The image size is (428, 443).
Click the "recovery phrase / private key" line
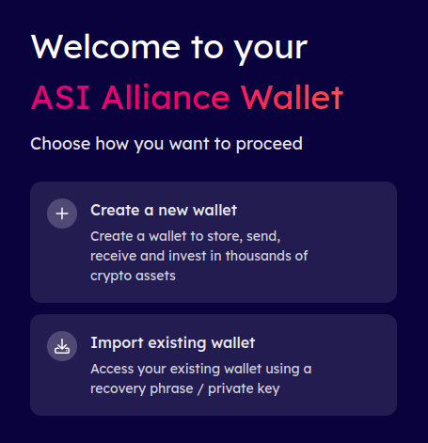[185, 389]
